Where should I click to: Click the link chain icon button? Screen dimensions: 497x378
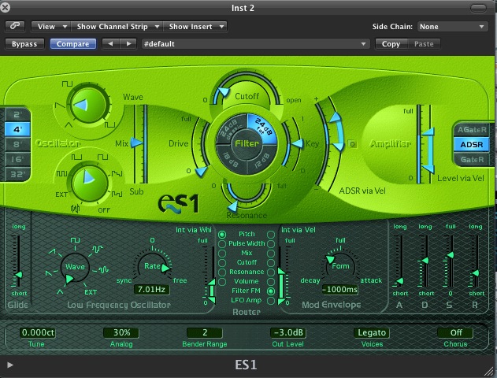pyautogui.click(x=16, y=26)
